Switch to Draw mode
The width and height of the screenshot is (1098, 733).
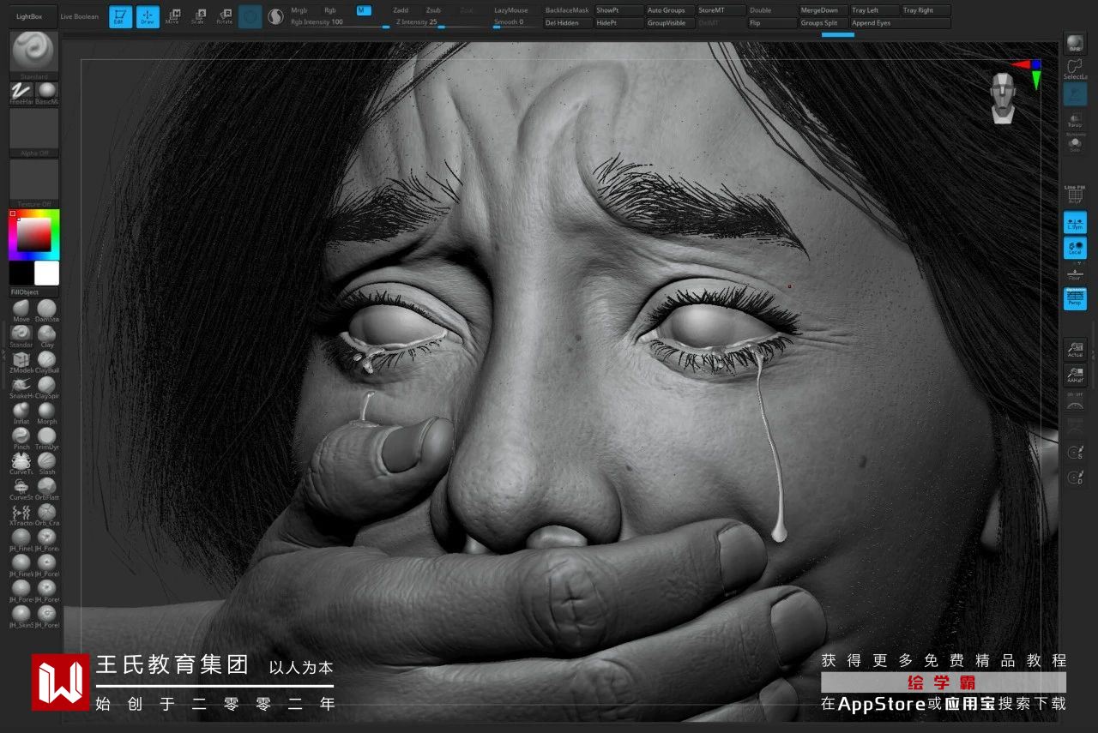click(148, 16)
